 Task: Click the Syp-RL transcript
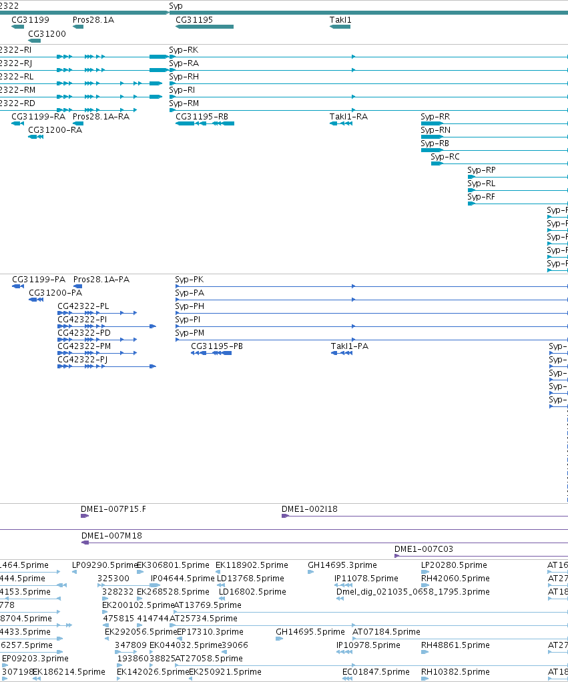pos(517,190)
